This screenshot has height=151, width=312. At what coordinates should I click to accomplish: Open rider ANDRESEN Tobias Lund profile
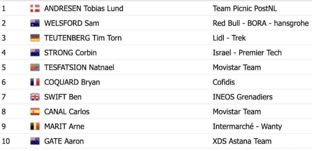click(x=84, y=9)
